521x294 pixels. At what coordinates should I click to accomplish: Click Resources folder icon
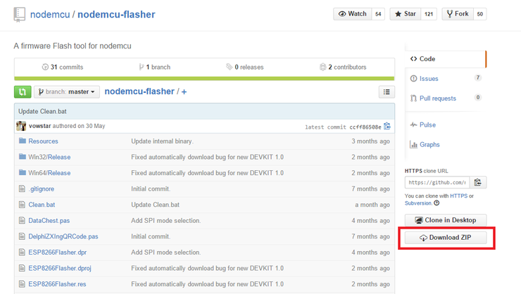[23, 141]
